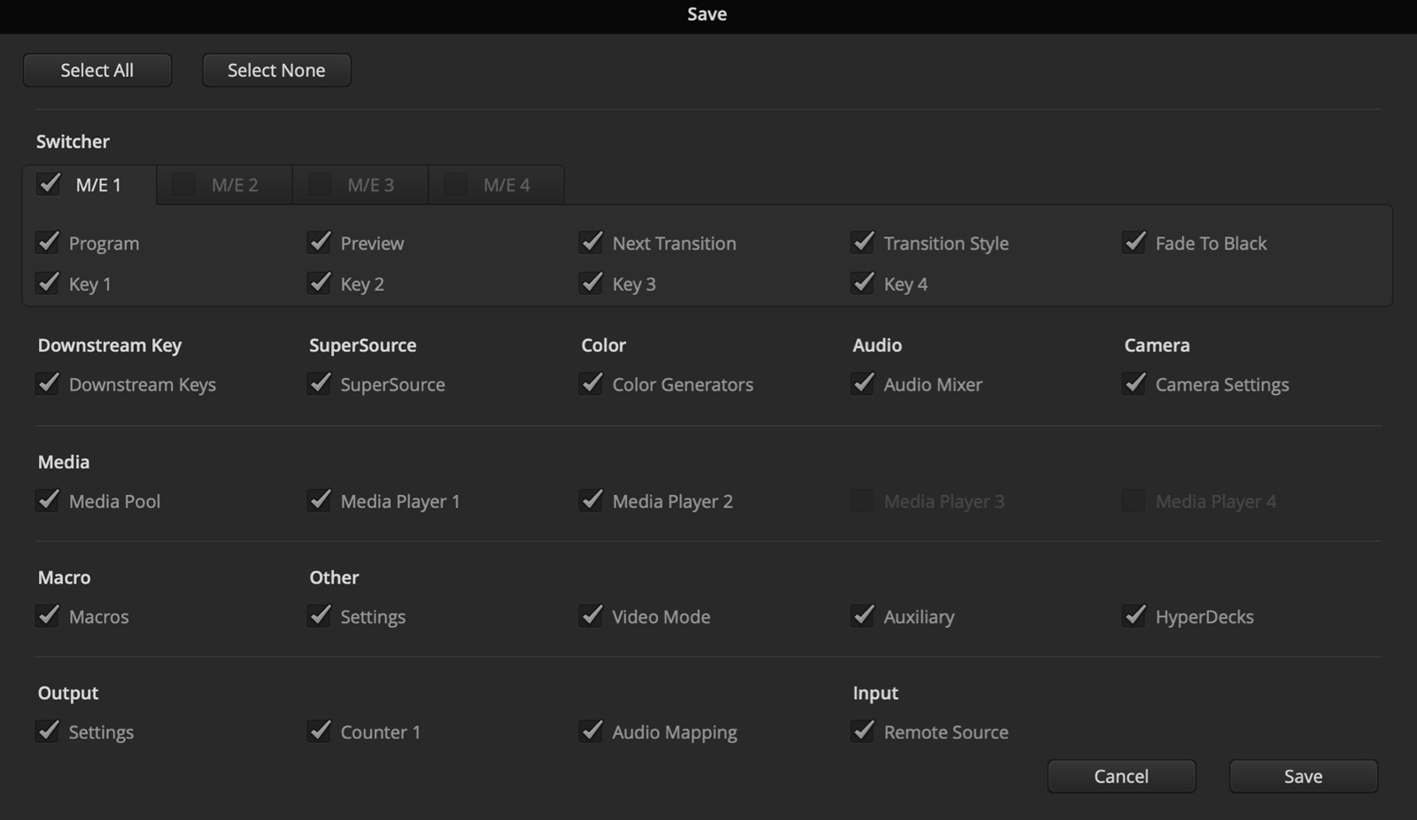Switch to the M/E 4 tab
Image resolution: width=1417 pixels, height=820 pixels.
click(x=496, y=184)
